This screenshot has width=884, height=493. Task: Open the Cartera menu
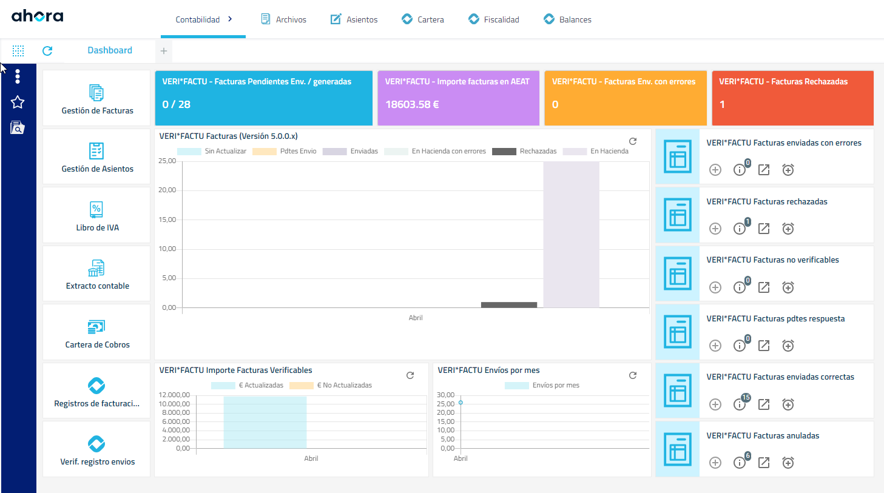[423, 19]
